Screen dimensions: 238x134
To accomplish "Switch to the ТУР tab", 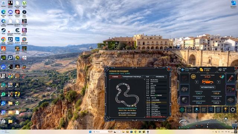I will pyautogui.click(x=147, y=77).
